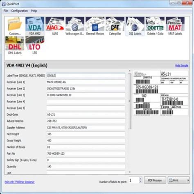Open the File menu
Screen dimensions: 194x194
6,11
